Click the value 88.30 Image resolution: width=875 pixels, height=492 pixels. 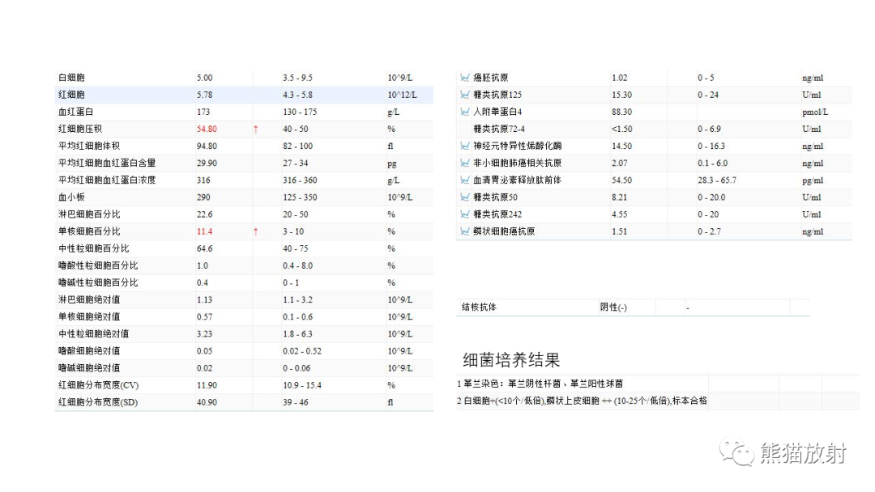pyautogui.click(x=621, y=112)
